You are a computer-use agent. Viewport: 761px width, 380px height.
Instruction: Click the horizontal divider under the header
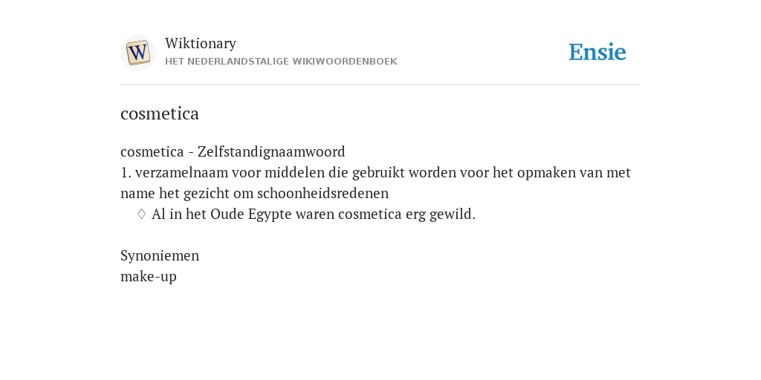pyautogui.click(x=380, y=85)
